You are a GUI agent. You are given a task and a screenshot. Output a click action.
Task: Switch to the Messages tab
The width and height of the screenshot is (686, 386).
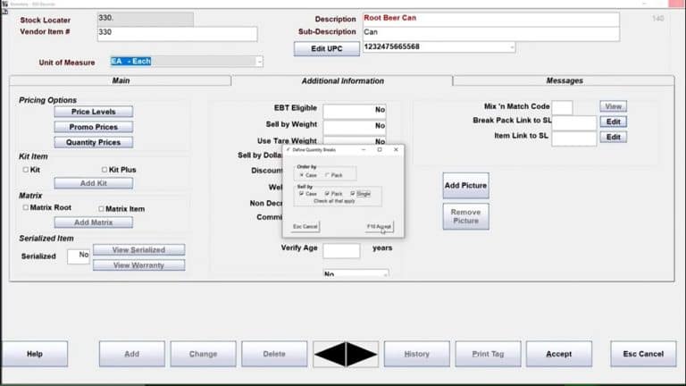click(564, 80)
